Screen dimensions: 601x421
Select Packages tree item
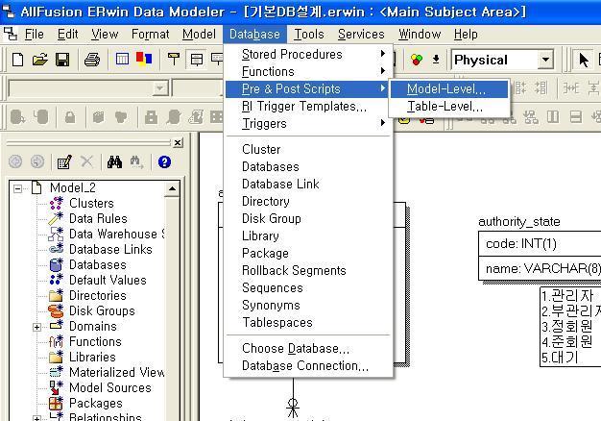(96, 403)
